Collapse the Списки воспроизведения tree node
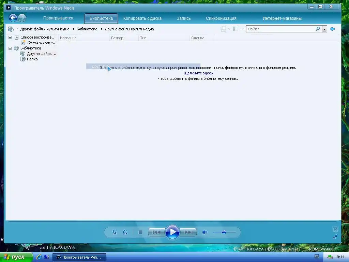The height and width of the screenshot is (262, 349). [10, 37]
